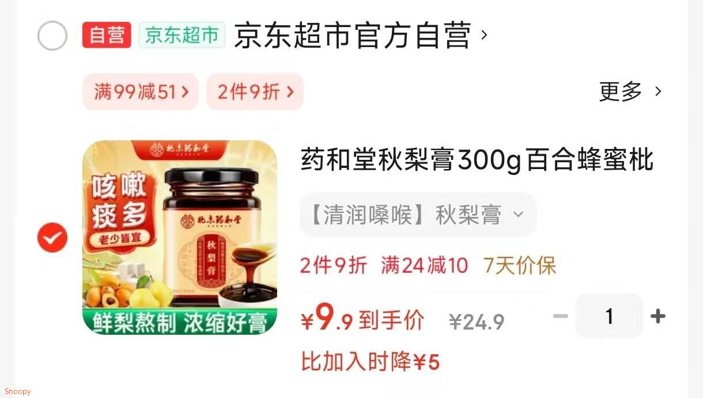Click the green 京东超市 badge
703x398 pixels.
pyautogui.click(x=182, y=35)
